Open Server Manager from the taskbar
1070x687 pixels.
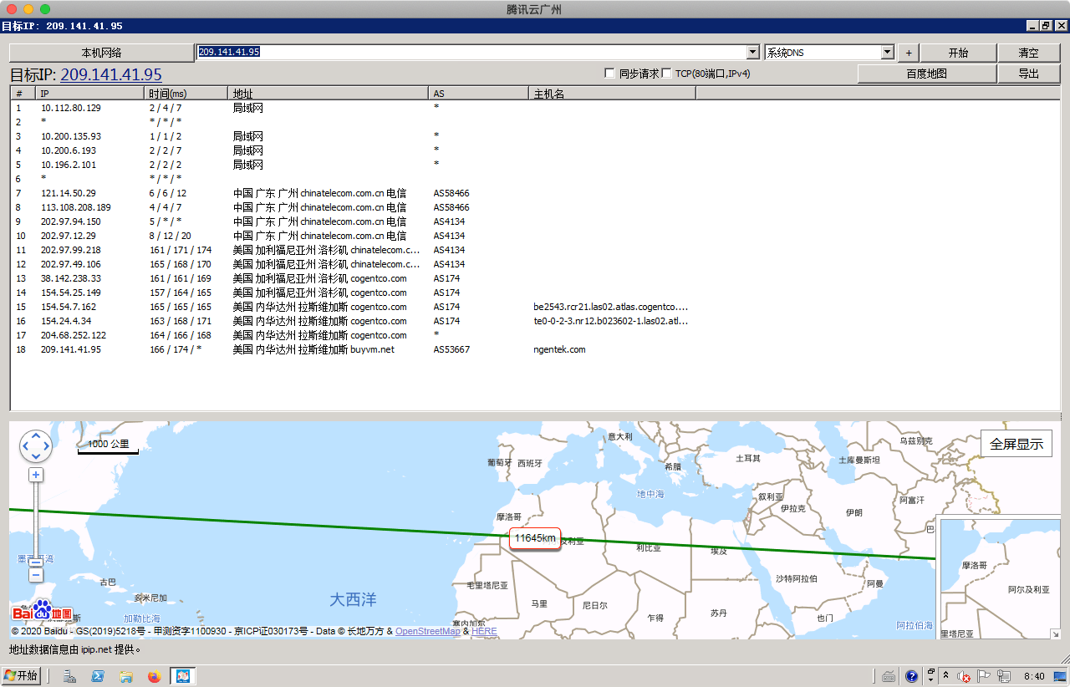tap(69, 676)
